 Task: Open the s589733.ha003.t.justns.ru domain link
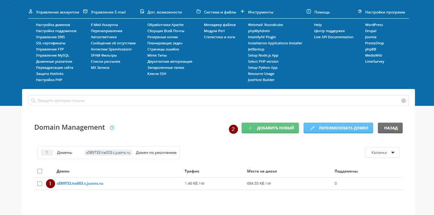point(80,184)
